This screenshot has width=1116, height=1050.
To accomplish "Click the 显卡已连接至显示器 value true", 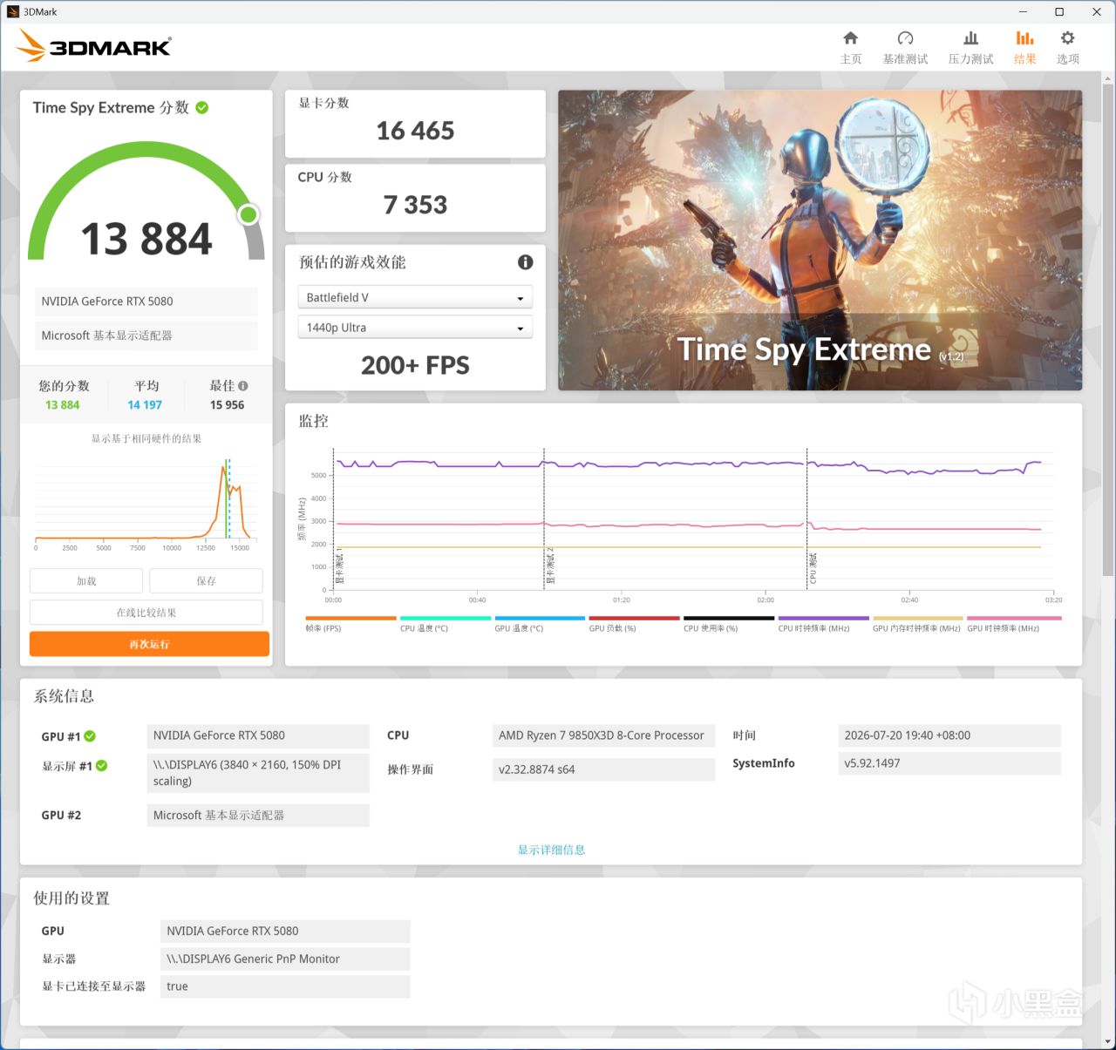I will pos(285,986).
